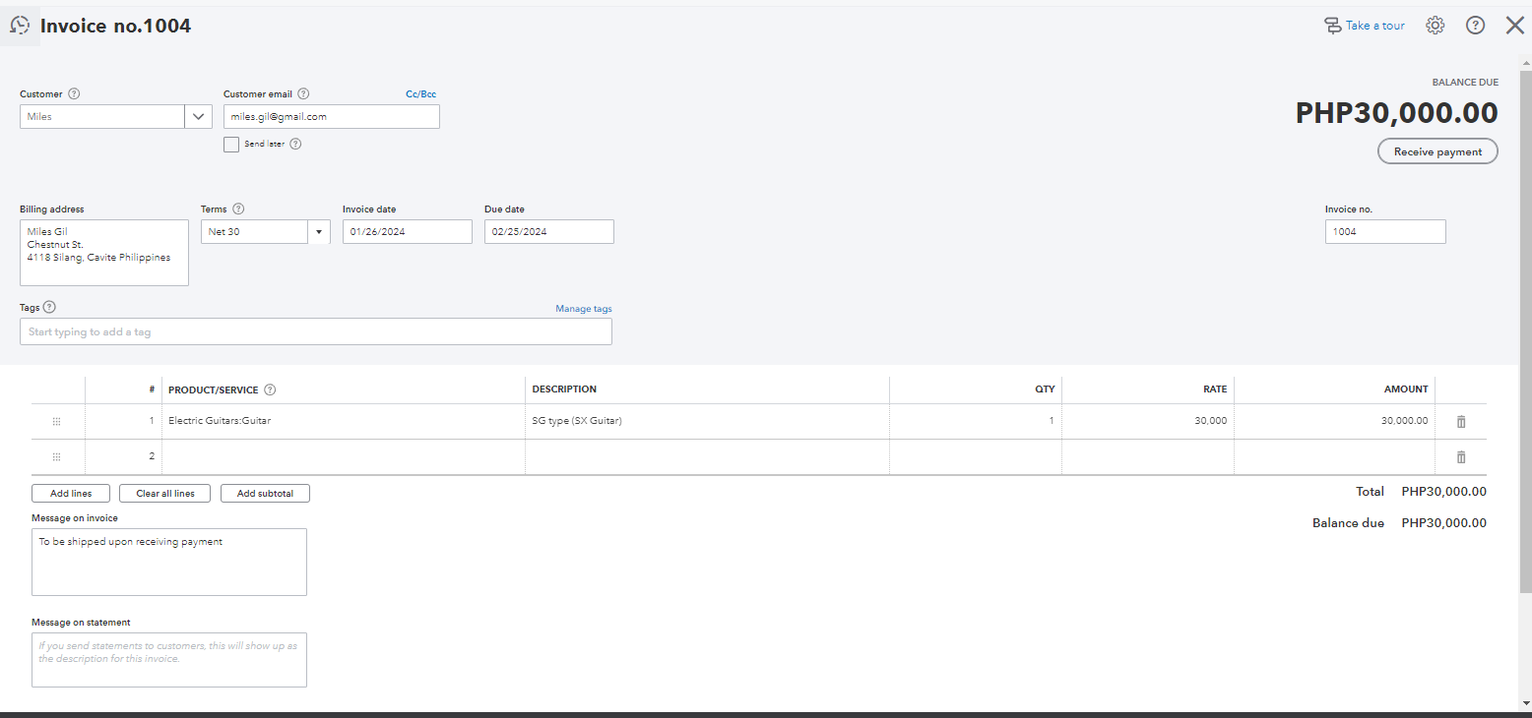Screen dimensions: 1532x718
Task: Select Electric Guitars:Guitar product cell
Action: (344, 421)
